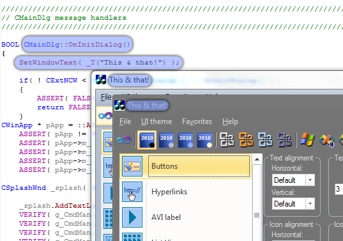Click the 'CWinApp' code text
This screenshot has height=241, width=343.
coord(17,125)
